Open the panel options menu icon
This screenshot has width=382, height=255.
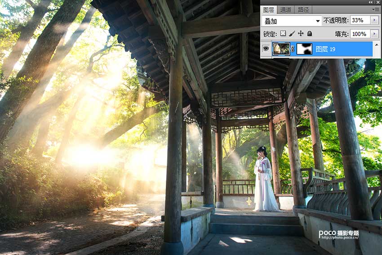pyautogui.click(x=376, y=9)
